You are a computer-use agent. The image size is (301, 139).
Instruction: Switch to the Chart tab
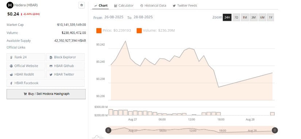pos(101,5)
